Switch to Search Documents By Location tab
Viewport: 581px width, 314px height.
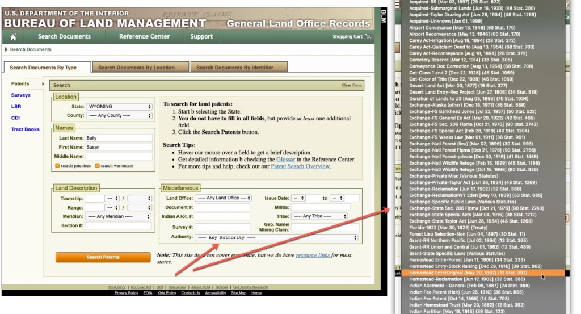click(x=136, y=68)
